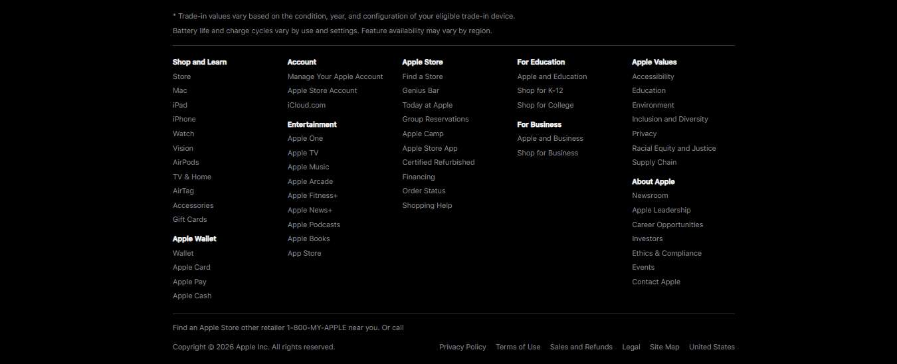
Task: Visit Apple and Business link
Action: pos(550,138)
